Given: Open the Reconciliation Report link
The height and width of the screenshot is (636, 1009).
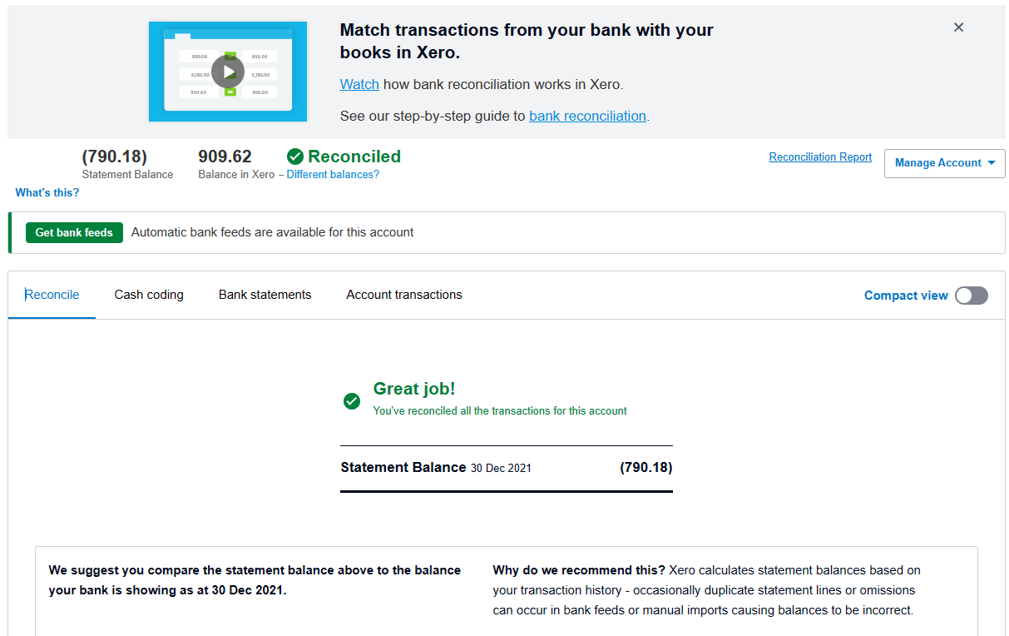Looking at the screenshot, I should click(x=820, y=157).
